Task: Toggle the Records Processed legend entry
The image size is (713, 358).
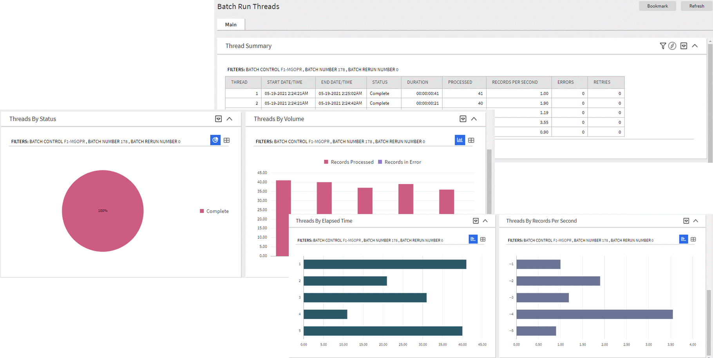Action: 349,162
